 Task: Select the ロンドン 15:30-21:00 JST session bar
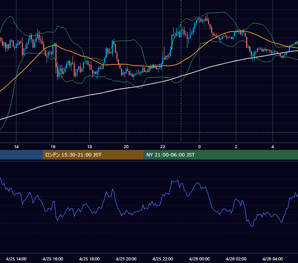click(x=93, y=155)
